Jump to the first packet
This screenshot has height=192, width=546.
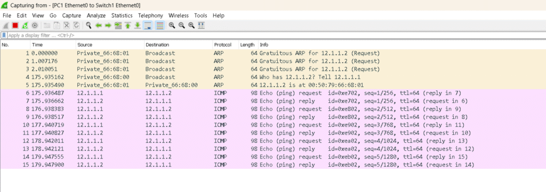128,25
